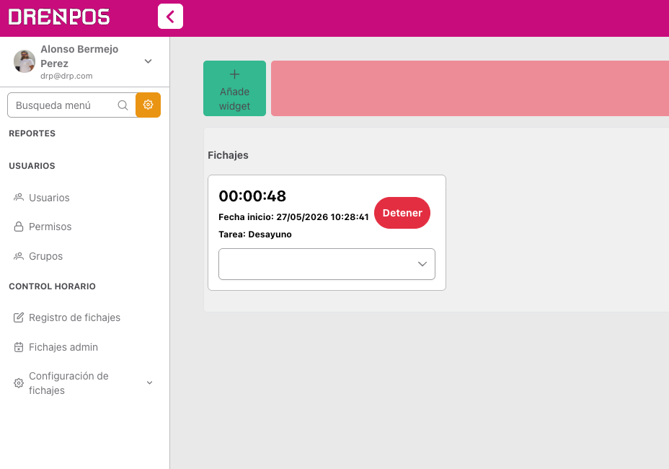Click Añade widget button

pyautogui.click(x=235, y=89)
